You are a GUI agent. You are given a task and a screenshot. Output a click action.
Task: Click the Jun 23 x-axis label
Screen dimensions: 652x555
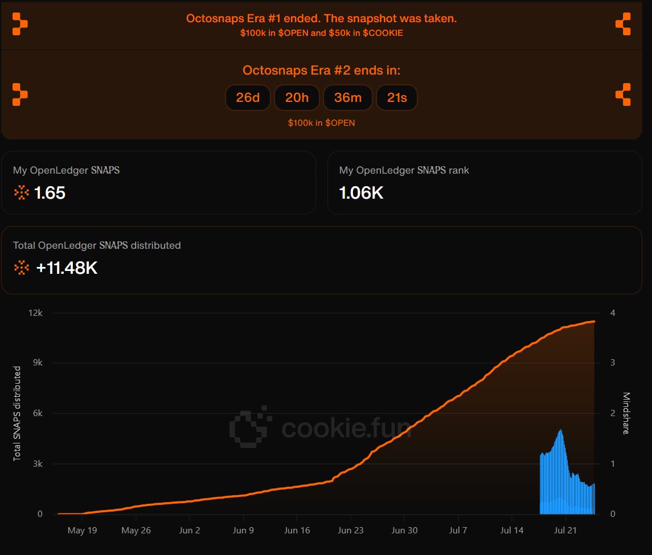(351, 531)
